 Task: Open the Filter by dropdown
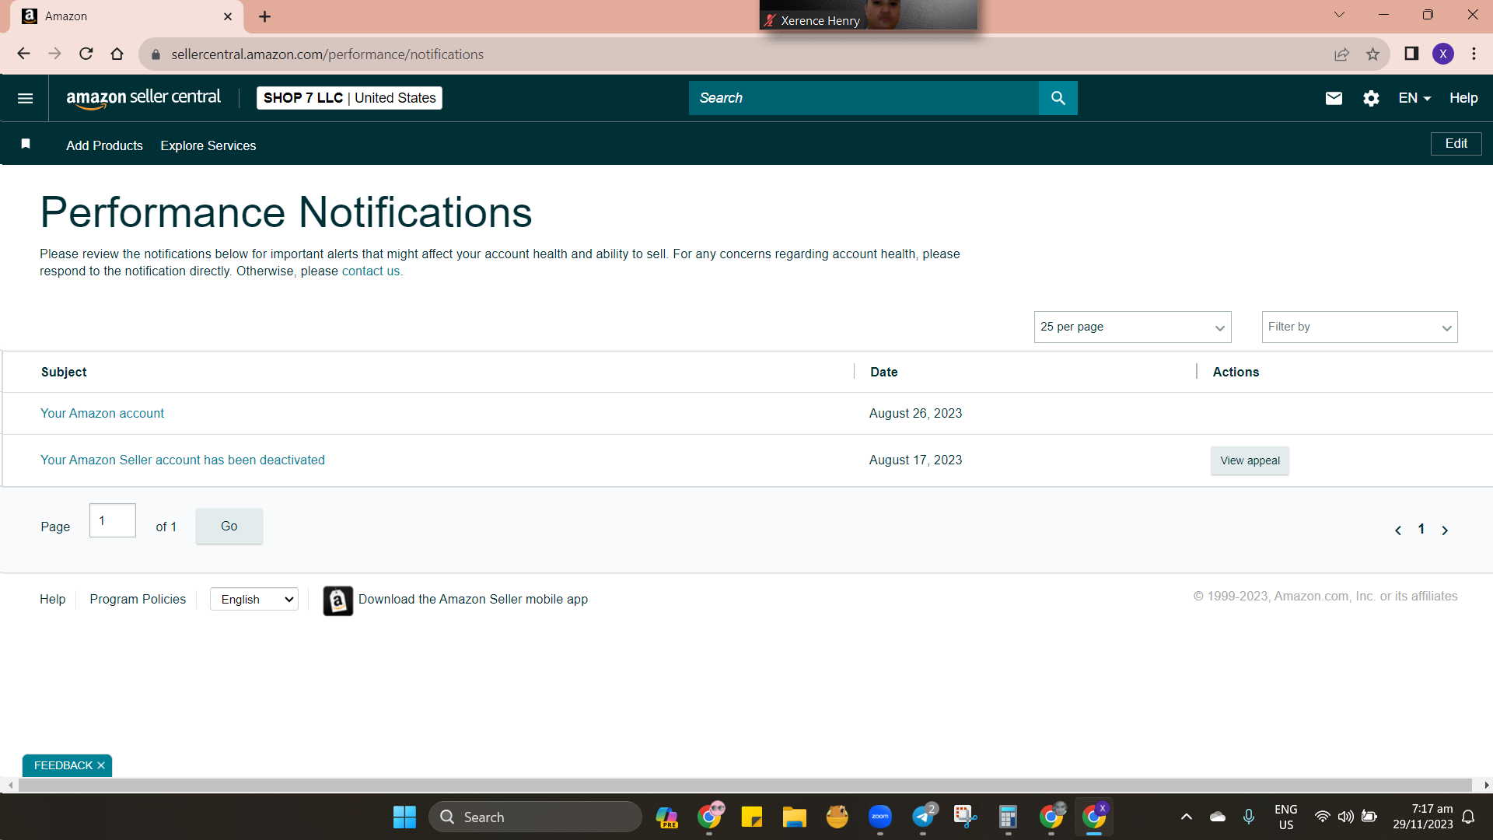pyautogui.click(x=1359, y=327)
